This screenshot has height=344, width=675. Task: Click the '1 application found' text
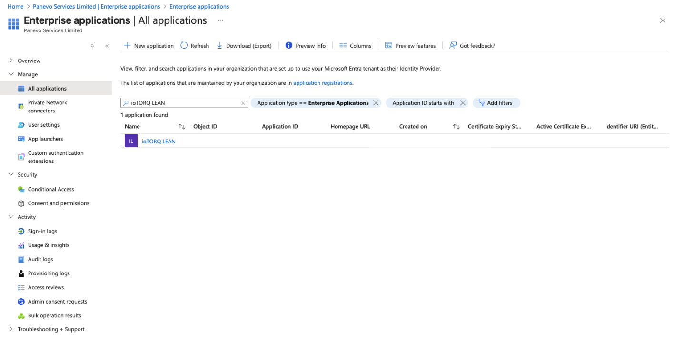(144, 115)
